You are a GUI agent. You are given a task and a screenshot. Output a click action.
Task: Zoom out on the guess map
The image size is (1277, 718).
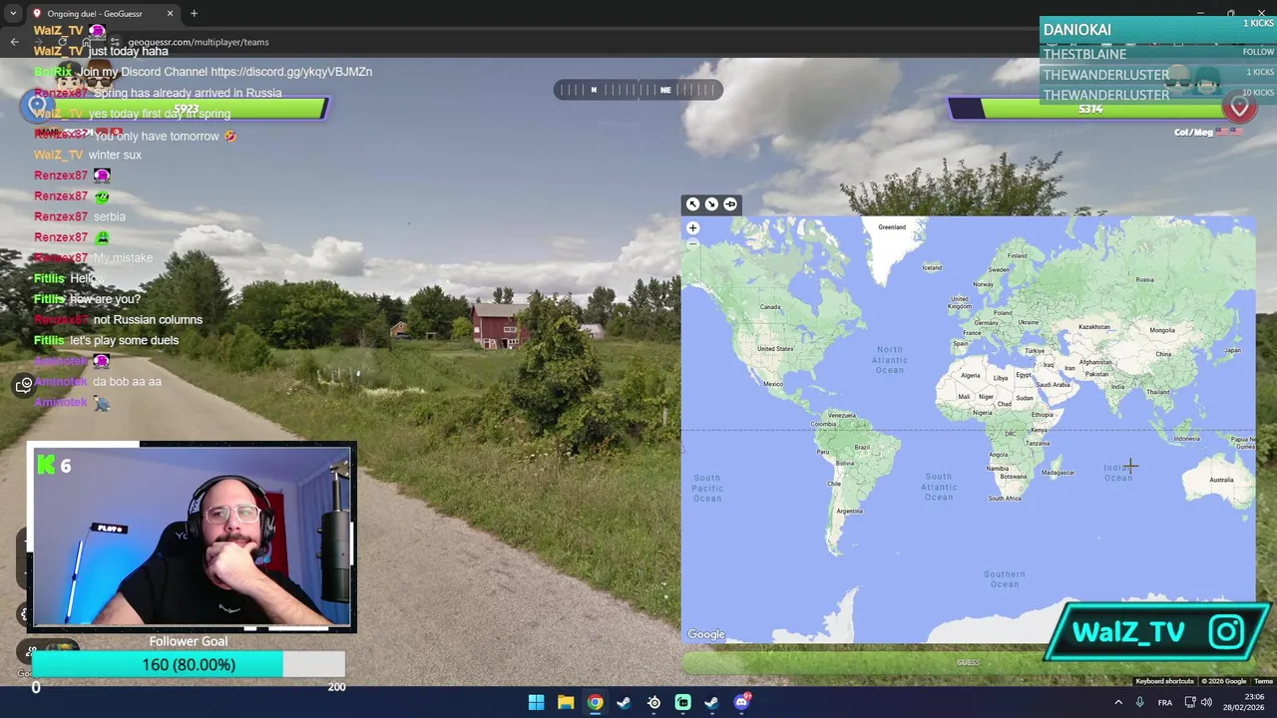point(692,244)
